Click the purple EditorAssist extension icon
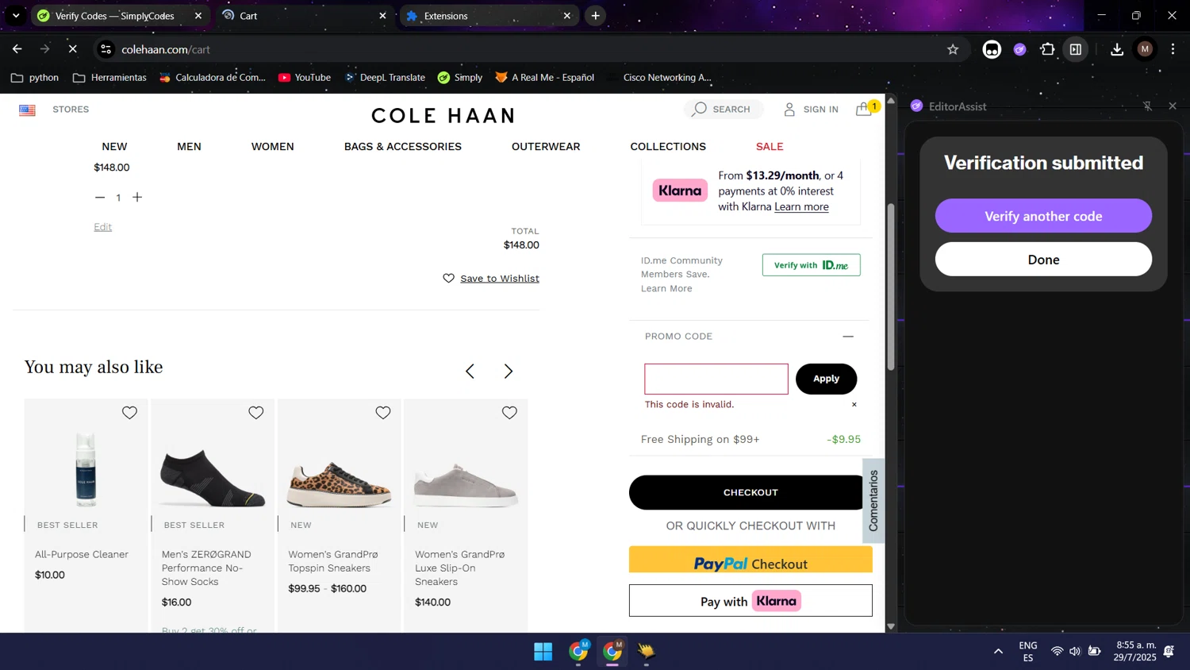Screen dimensions: 1190x670 1019,49
